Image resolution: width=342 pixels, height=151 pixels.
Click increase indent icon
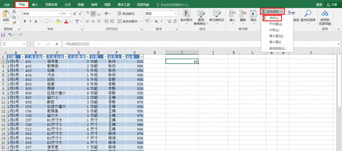point(112,21)
